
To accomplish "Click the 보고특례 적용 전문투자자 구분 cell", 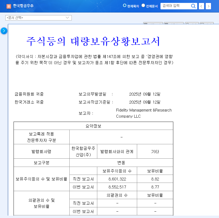I will [x=42, y=137].
